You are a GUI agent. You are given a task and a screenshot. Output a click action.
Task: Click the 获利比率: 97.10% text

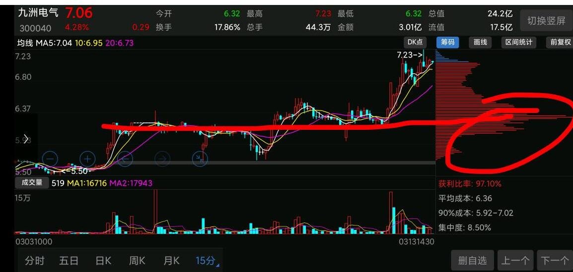click(x=470, y=184)
